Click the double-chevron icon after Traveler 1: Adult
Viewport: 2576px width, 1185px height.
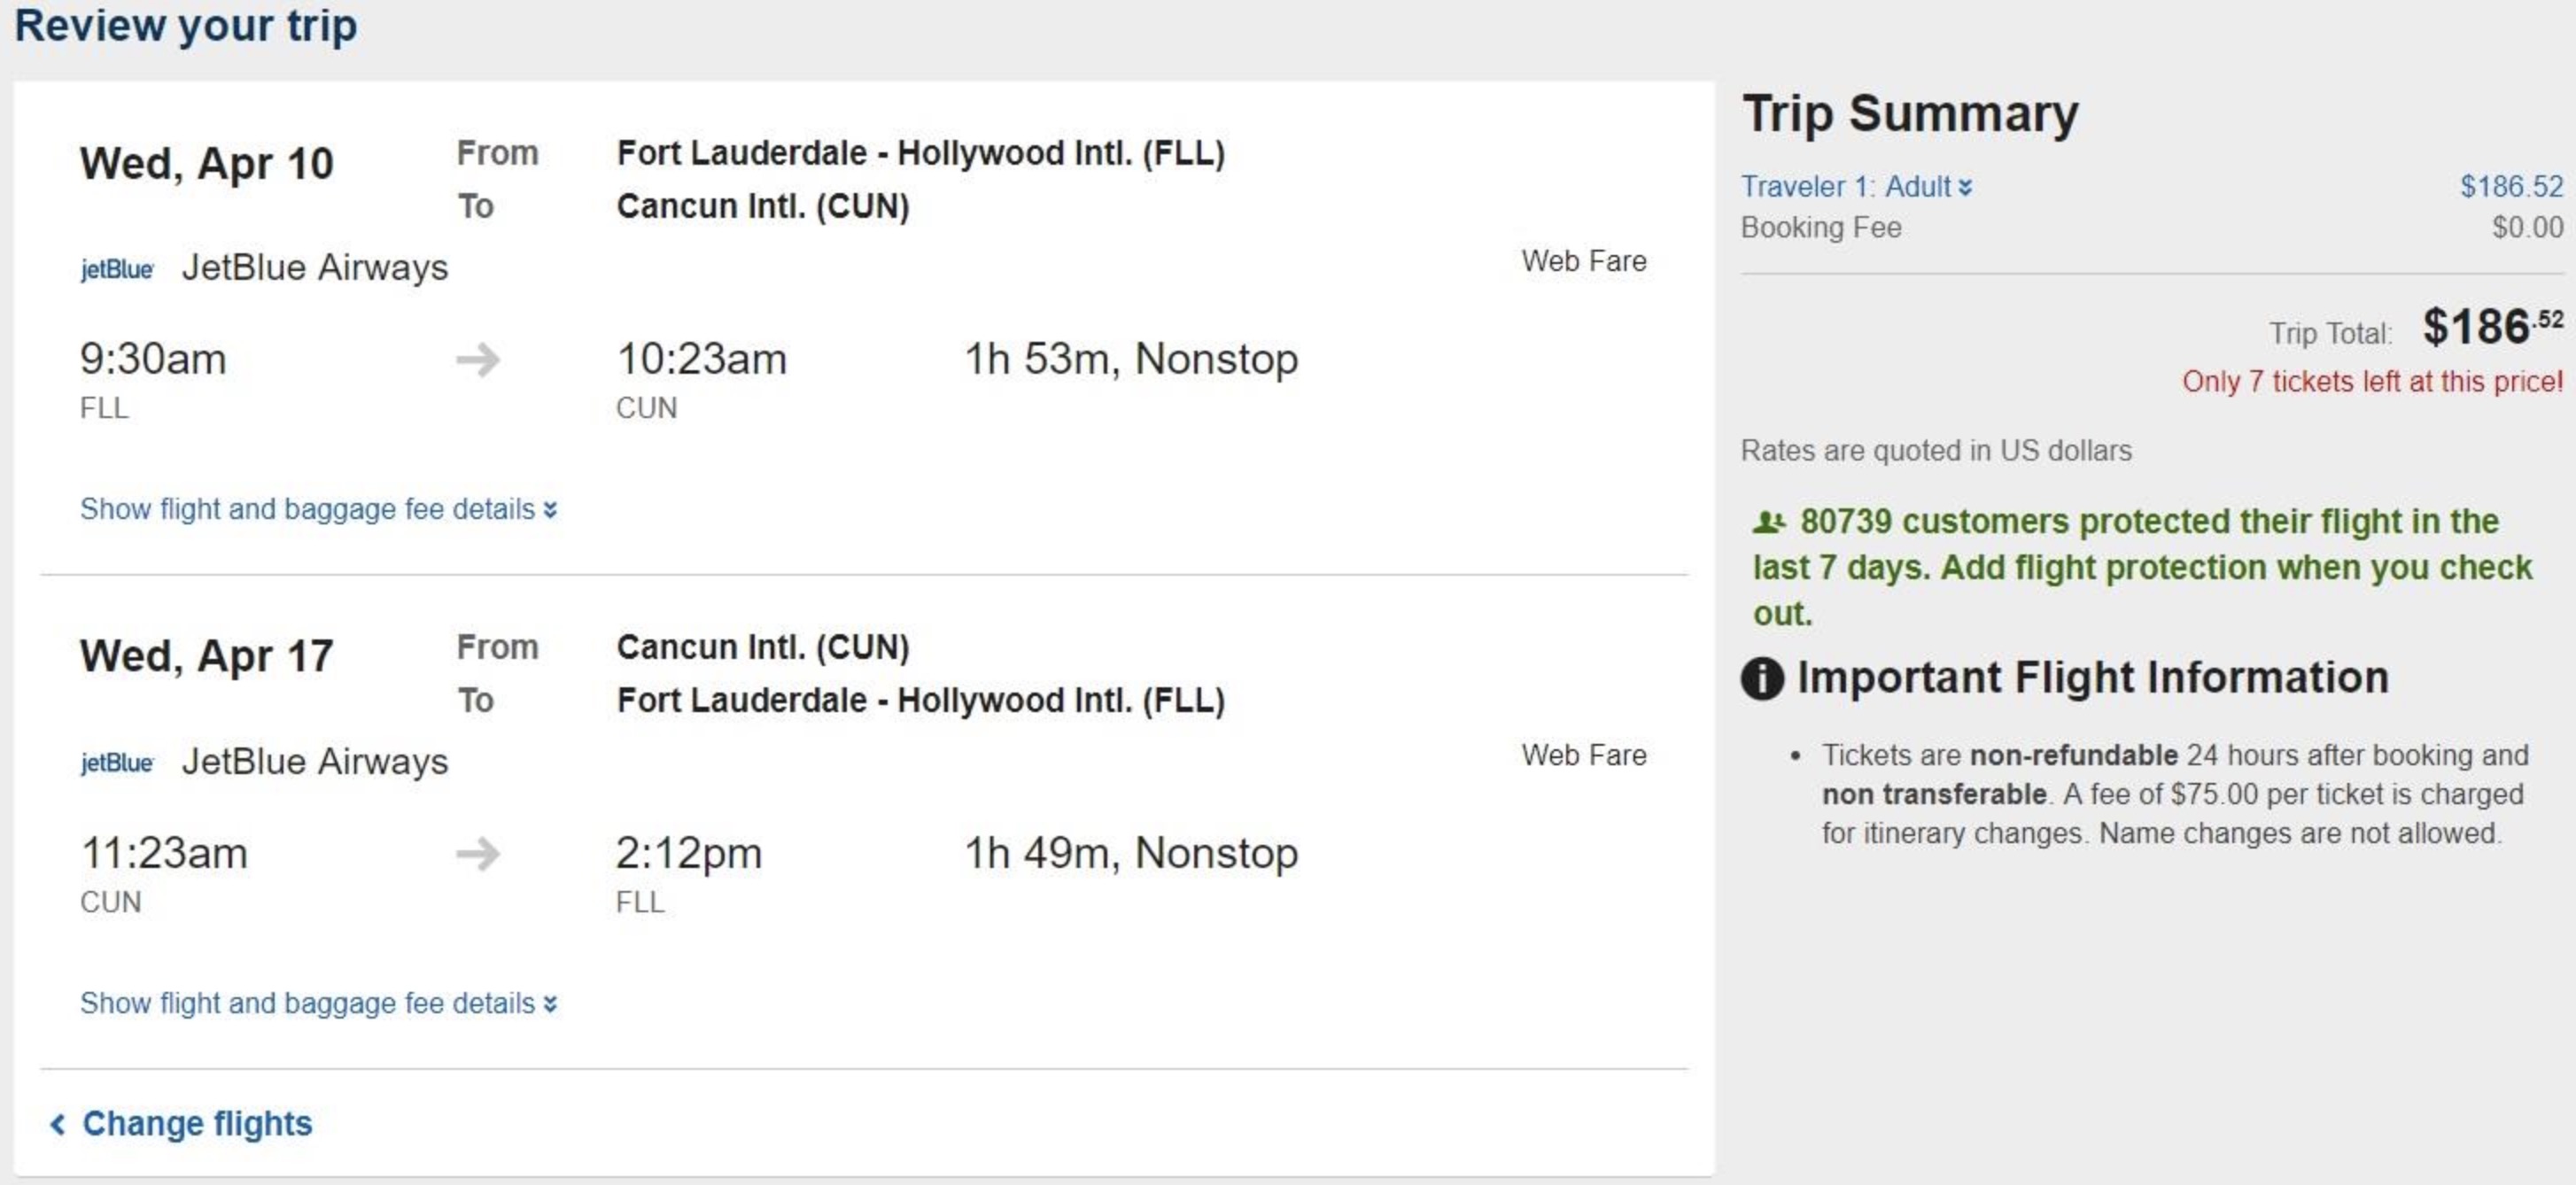tap(1965, 188)
